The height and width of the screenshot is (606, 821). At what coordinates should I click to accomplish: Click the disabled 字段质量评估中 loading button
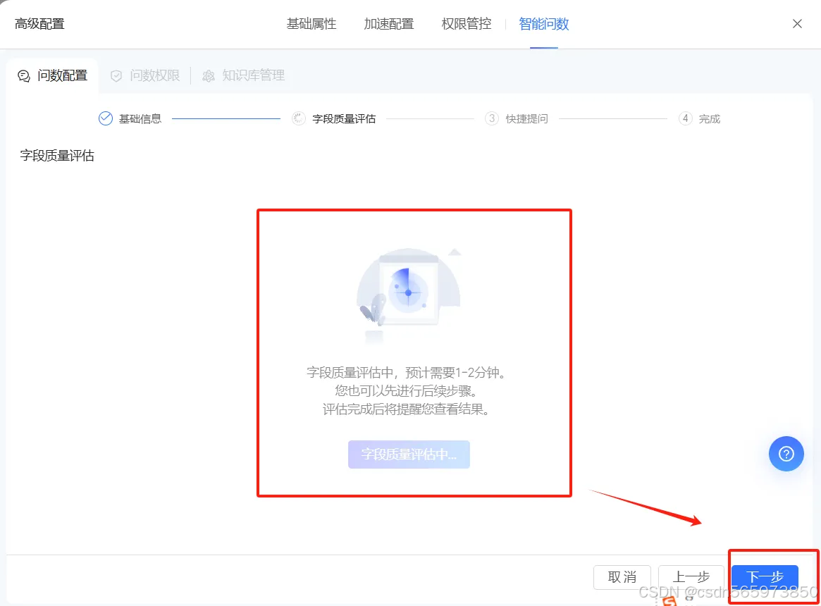(409, 455)
